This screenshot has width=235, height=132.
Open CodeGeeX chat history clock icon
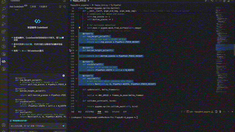[x=60, y=6]
